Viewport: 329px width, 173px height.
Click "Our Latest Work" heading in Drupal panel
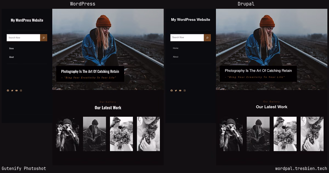[x=271, y=107]
